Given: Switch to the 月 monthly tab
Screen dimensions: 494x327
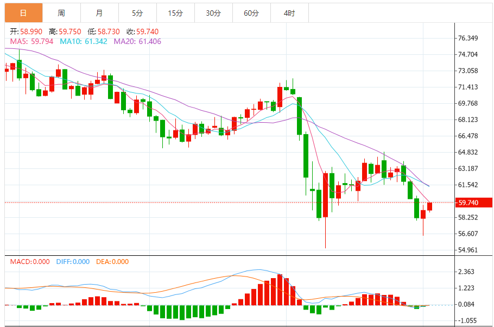Looking at the screenshot, I should [99, 13].
